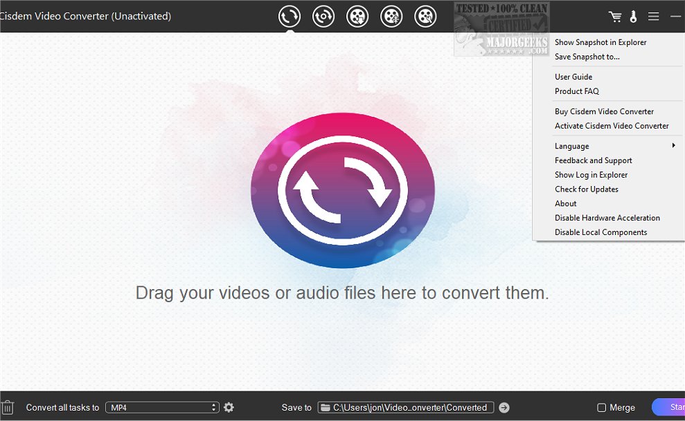The width and height of the screenshot is (685, 421).
Task: Open the Download video tab icon
Action: point(357,17)
